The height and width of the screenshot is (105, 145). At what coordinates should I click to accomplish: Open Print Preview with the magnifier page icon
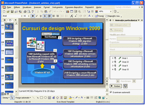pos(29,12)
